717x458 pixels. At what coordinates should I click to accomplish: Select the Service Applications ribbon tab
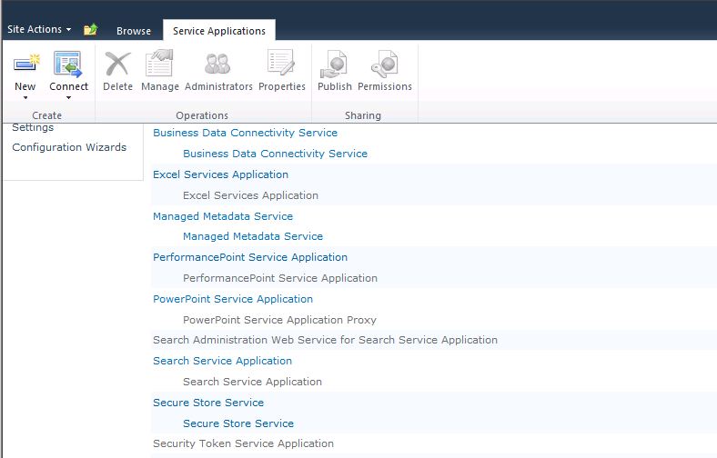[219, 31]
